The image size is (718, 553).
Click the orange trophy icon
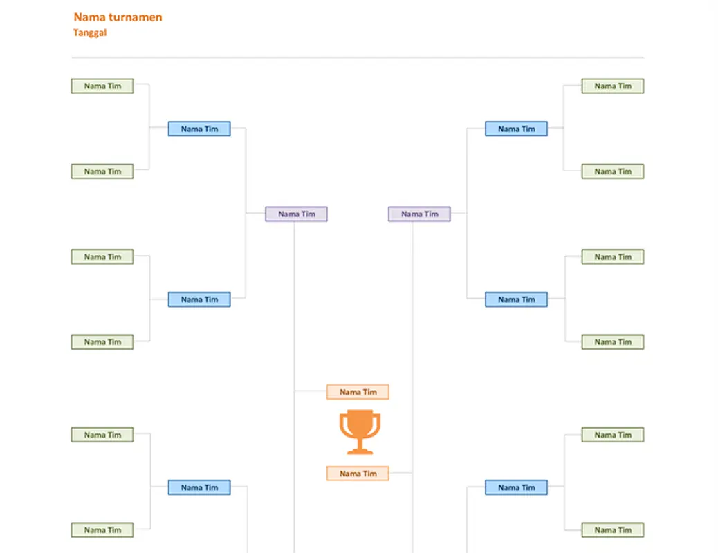pos(360,432)
